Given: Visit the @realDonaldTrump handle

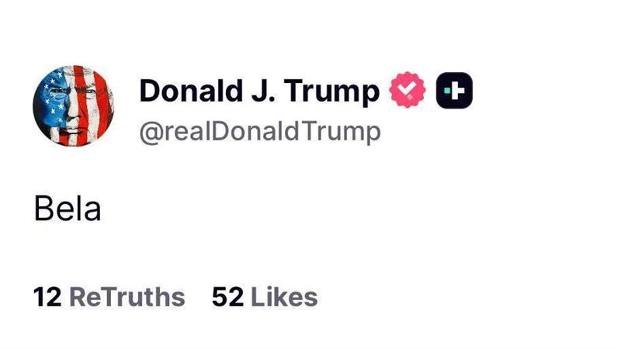Looking at the screenshot, I should (259, 131).
